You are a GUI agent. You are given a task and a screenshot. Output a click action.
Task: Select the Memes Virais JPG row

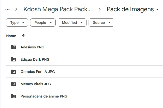[84, 84]
